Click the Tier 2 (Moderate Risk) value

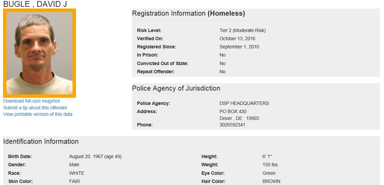click(x=243, y=30)
